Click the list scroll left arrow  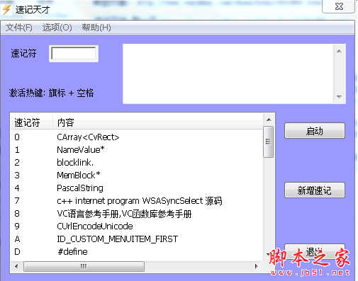point(16,267)
